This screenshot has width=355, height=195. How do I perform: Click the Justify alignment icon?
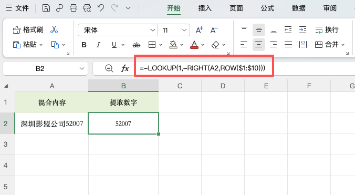click(288, 45)
